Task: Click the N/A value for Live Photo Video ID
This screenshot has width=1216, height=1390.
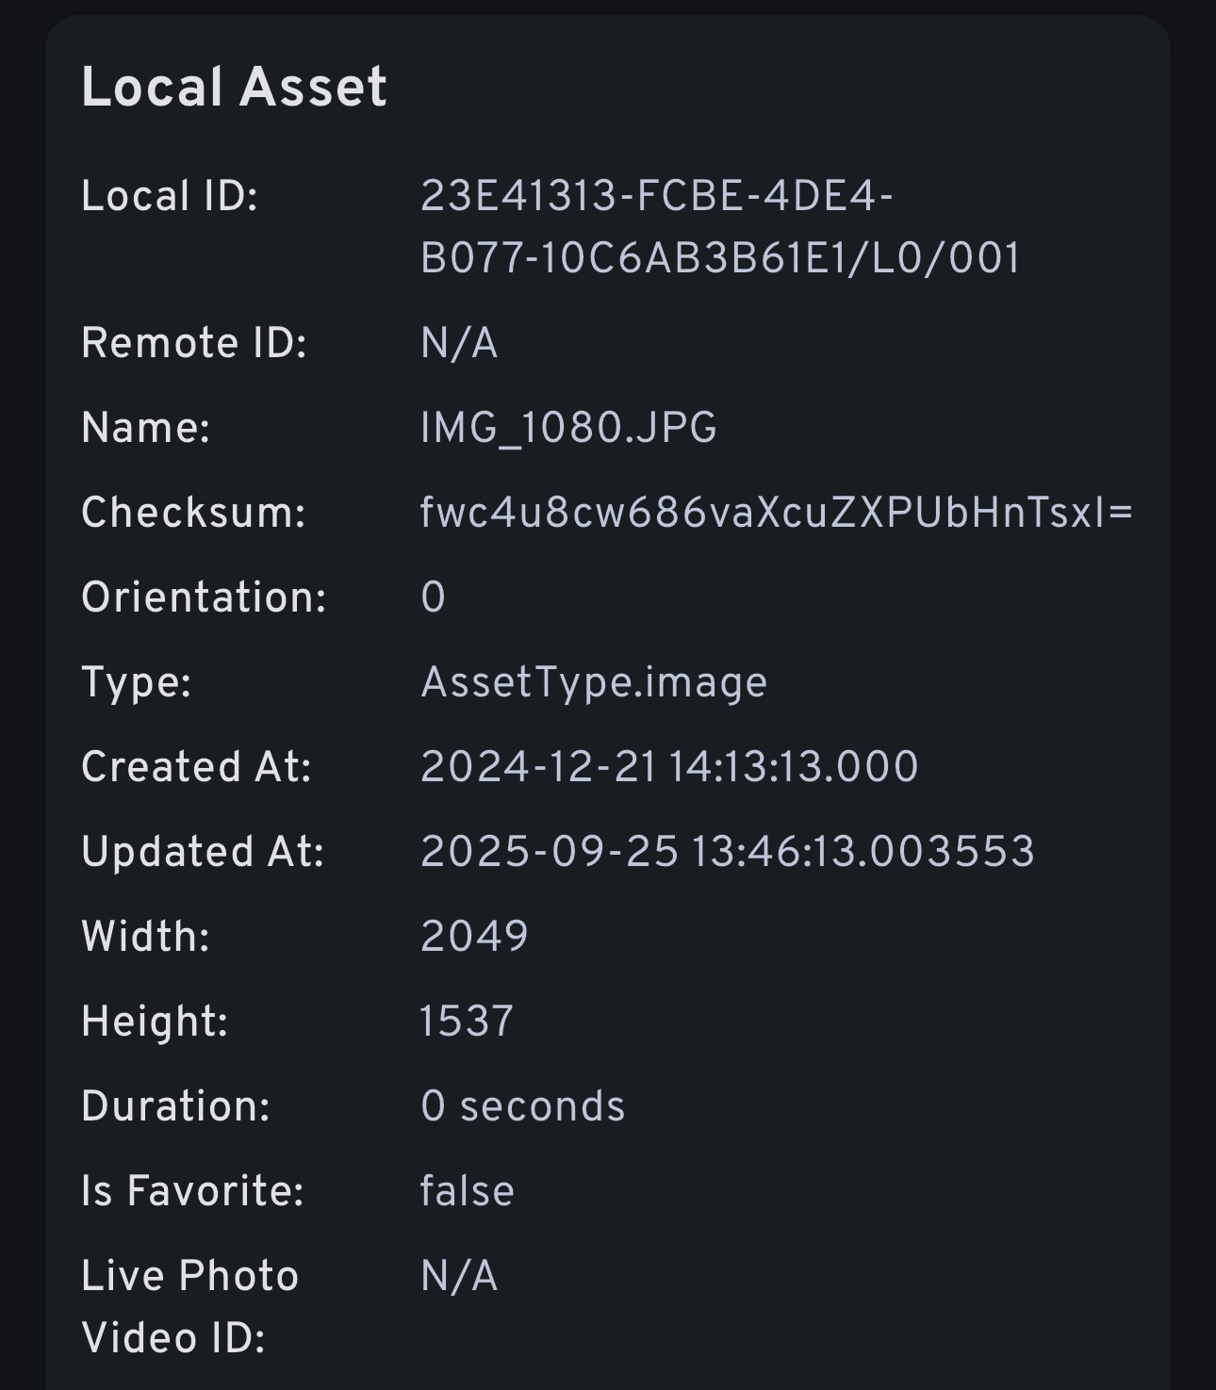Action: pyautogui.click(x=459, y=1276)
